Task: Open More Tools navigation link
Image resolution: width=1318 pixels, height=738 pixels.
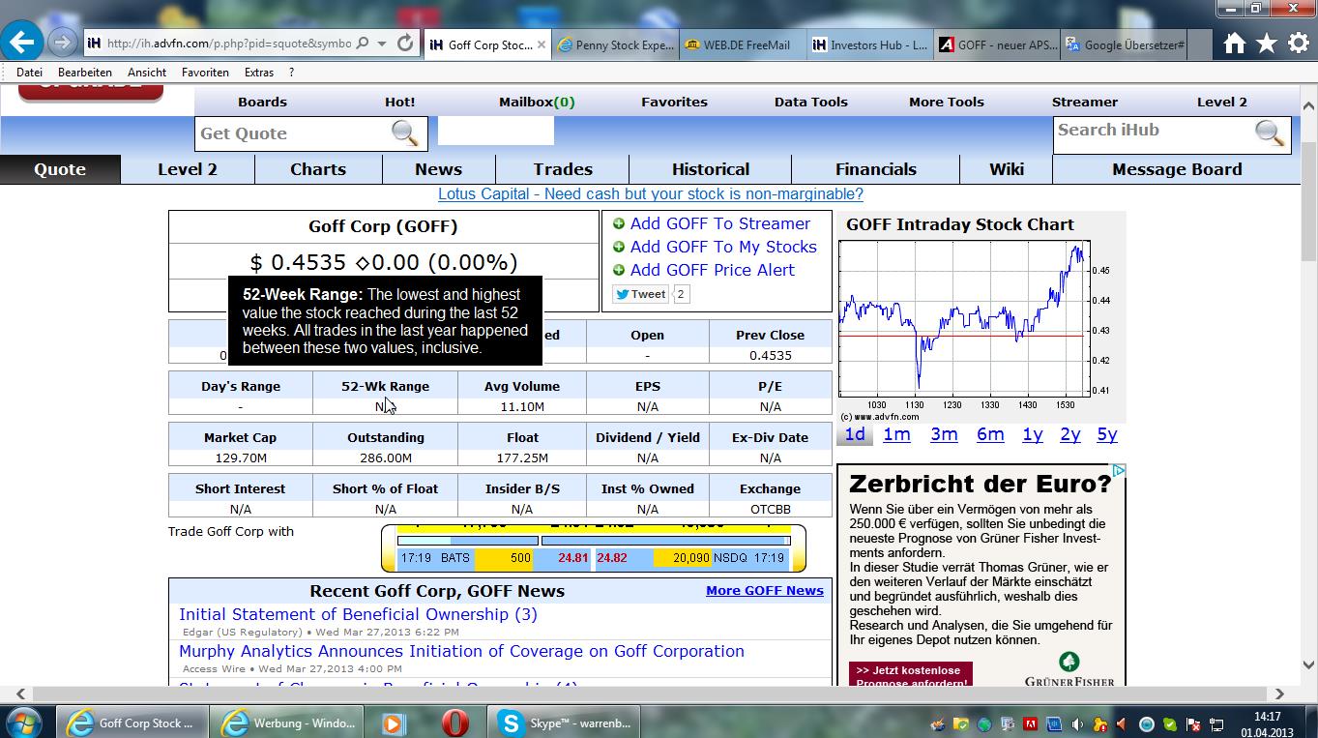Action: point(946,102)
